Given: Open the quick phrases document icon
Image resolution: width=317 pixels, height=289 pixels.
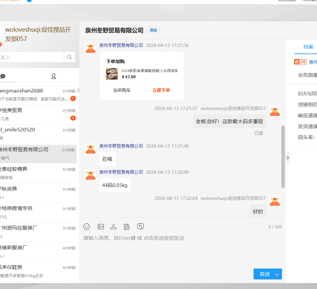Looking at the screenshot, I should [127, 227].
